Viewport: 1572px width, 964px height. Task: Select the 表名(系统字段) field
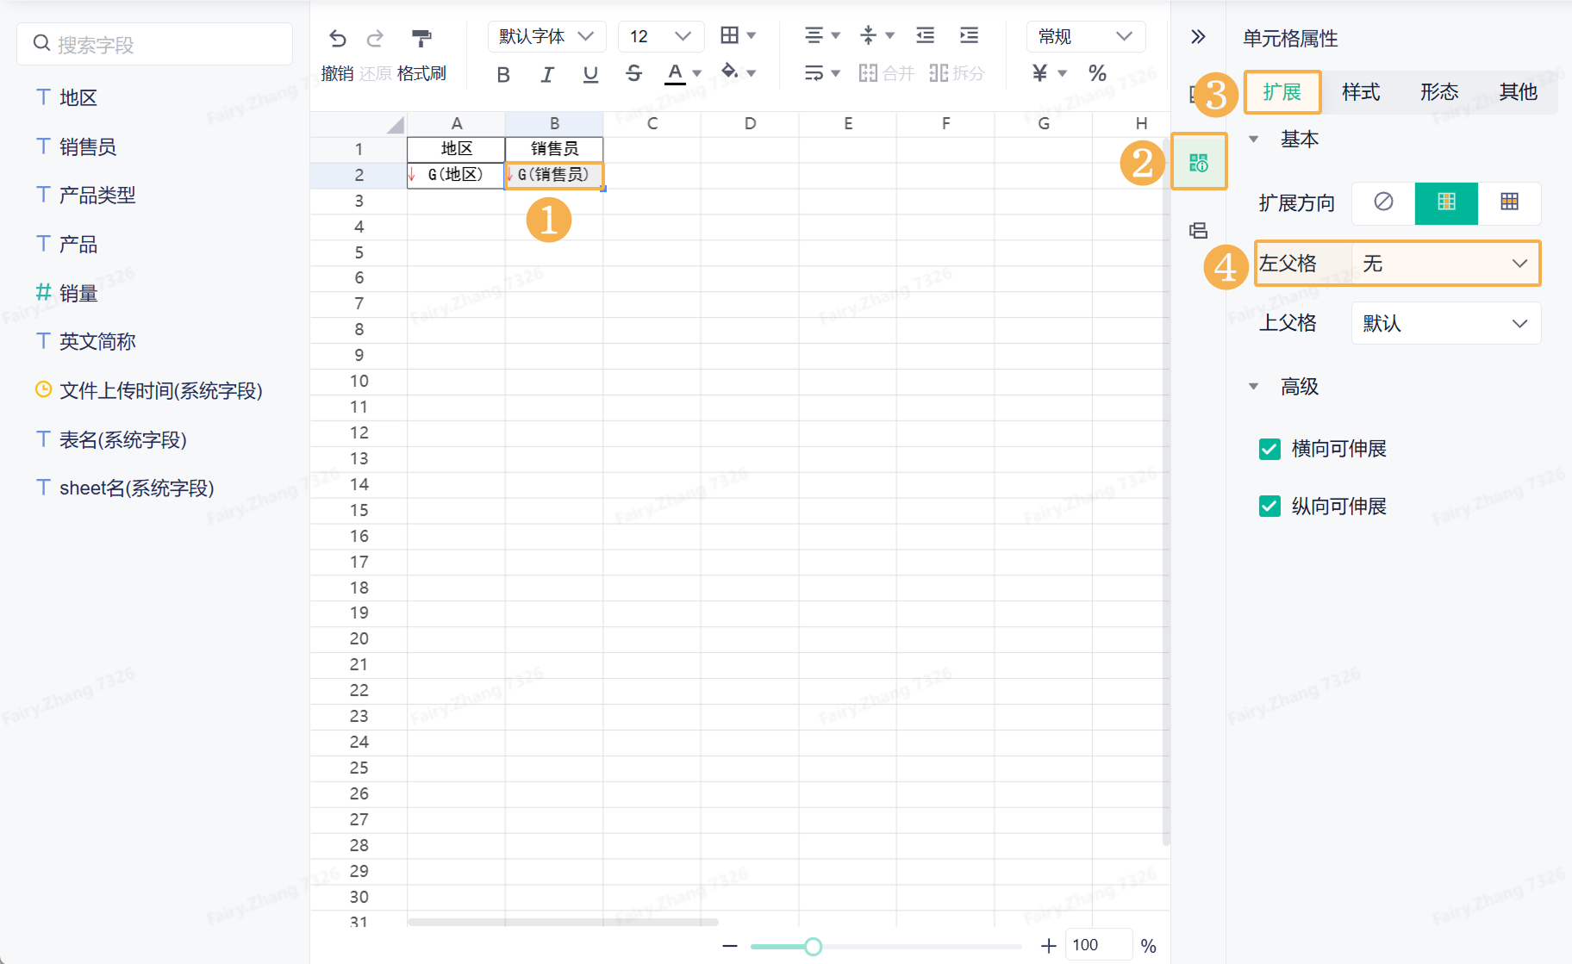pyautogui.click(x=123, y=439)
